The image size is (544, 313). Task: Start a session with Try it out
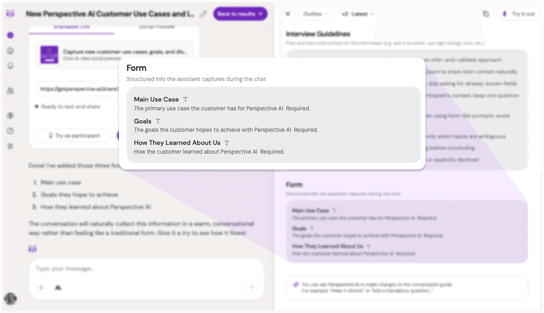[518, 13]
